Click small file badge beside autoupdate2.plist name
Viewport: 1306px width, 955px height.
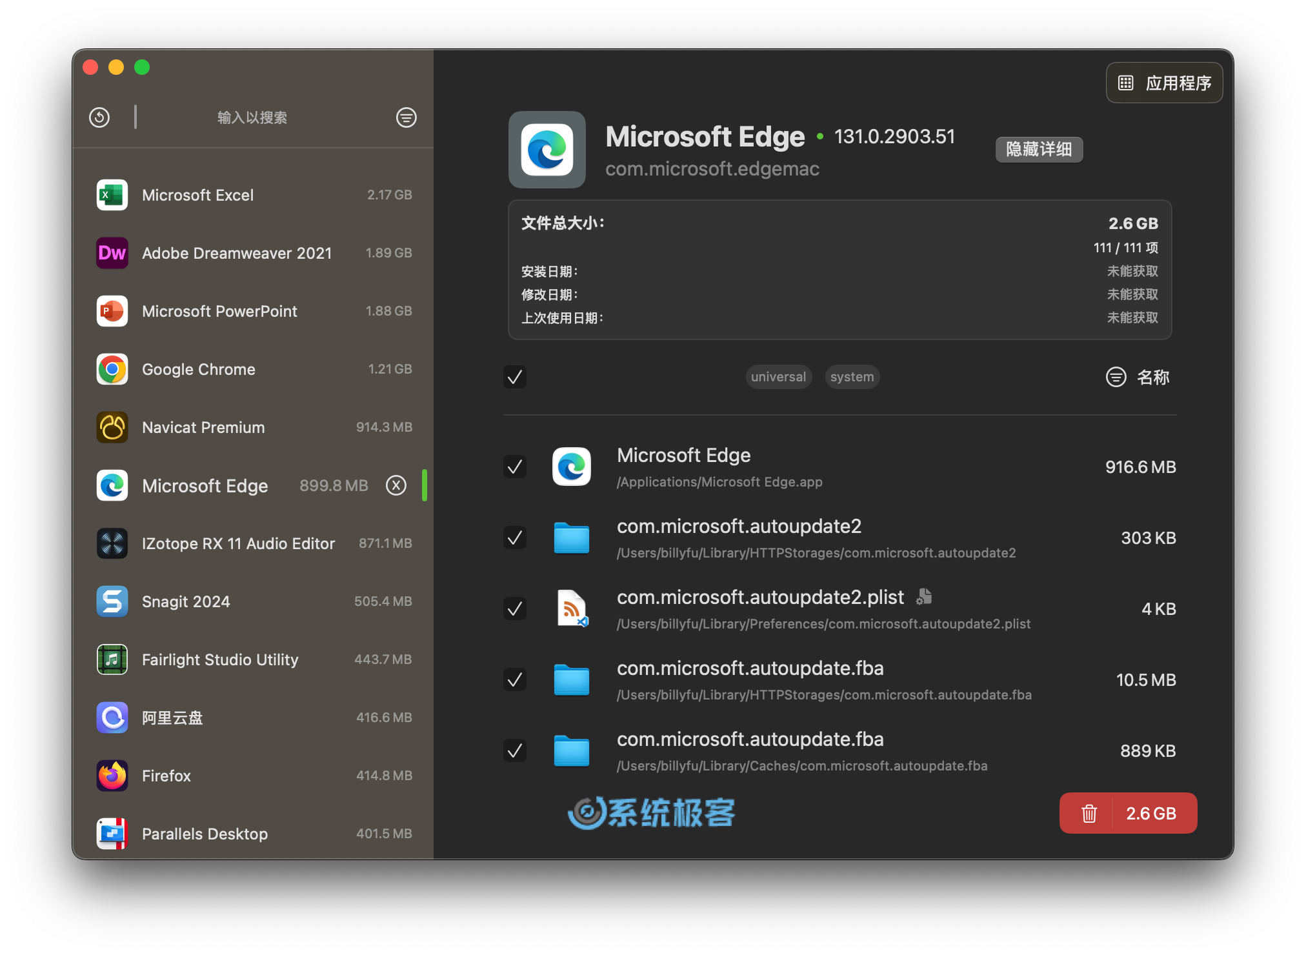[x=924, y=597]
